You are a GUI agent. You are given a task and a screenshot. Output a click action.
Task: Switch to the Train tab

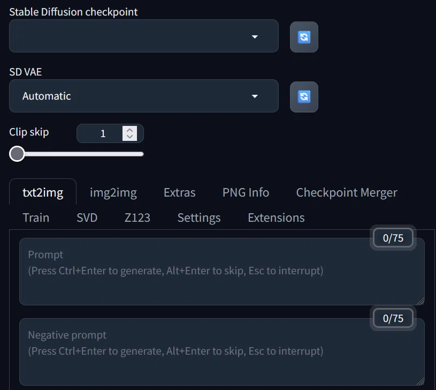click(x=36, y=217)
